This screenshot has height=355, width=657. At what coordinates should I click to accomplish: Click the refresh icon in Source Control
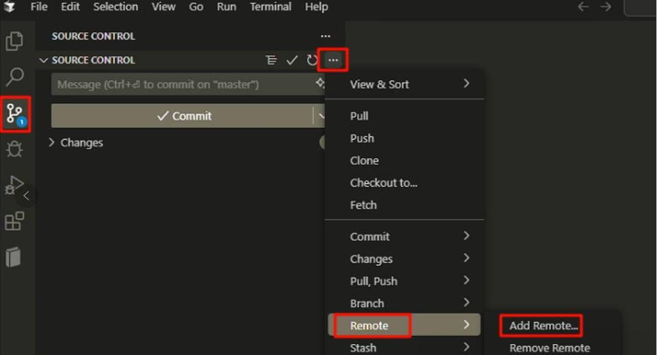tap(312, 60)
